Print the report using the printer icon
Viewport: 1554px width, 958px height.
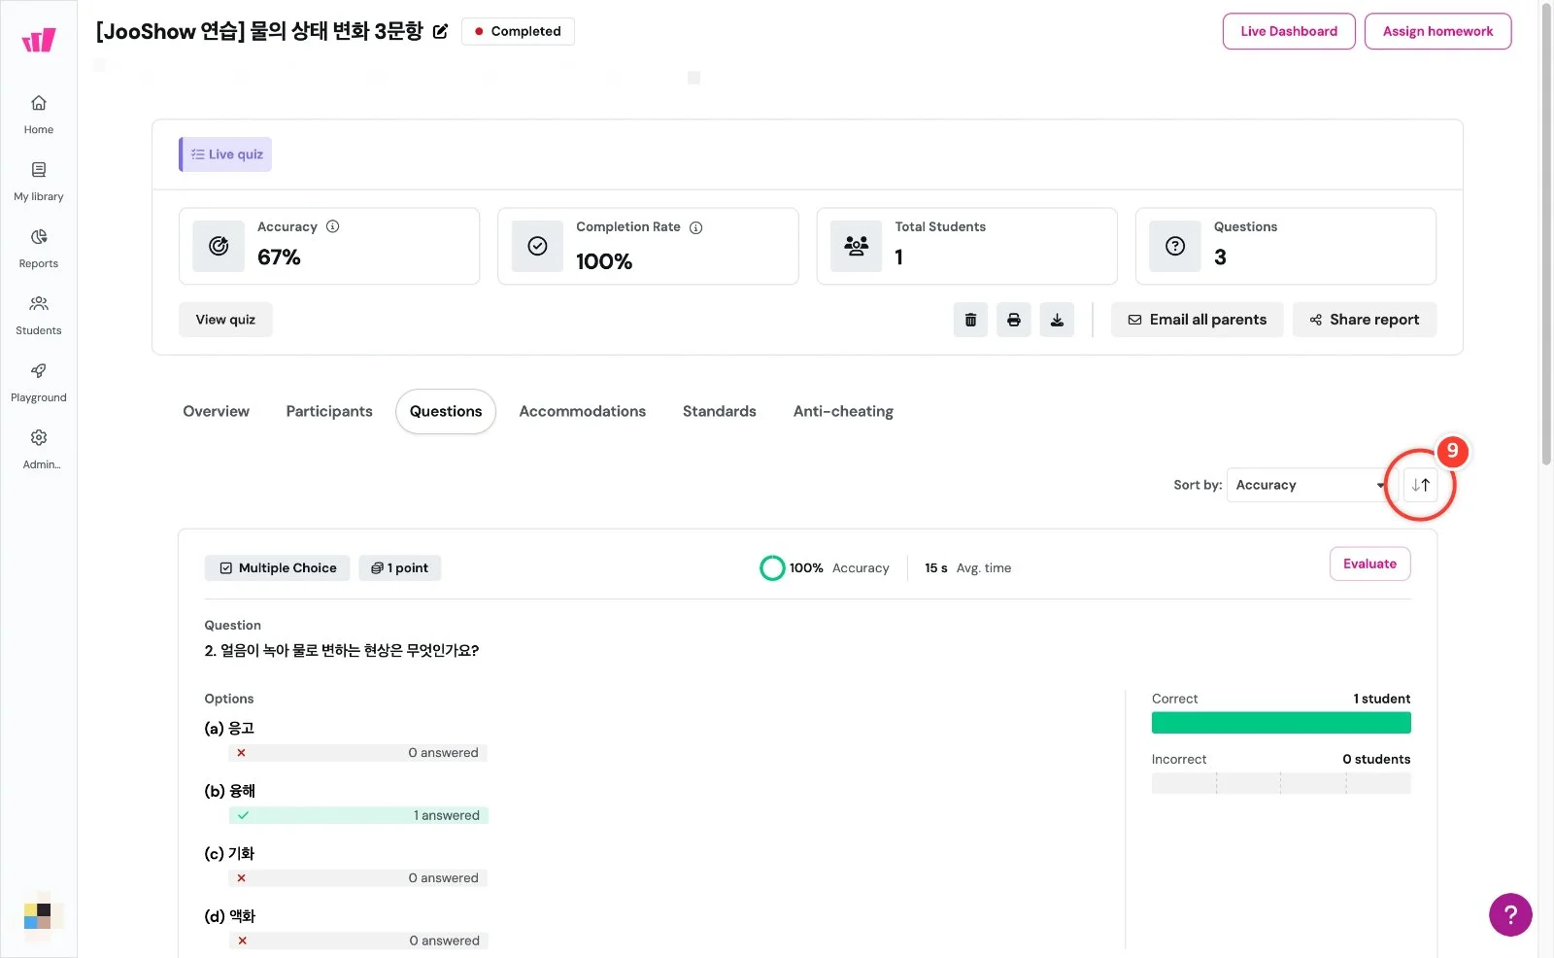pos(1014,320)
